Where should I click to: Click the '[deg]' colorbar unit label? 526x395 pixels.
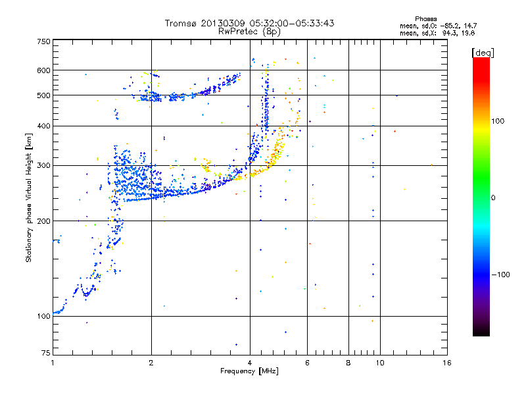coord(483,53)
